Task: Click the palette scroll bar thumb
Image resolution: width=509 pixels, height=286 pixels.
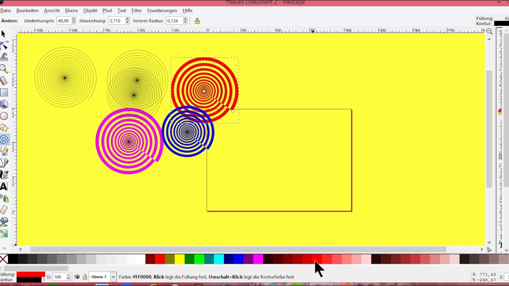Action: 36,269
